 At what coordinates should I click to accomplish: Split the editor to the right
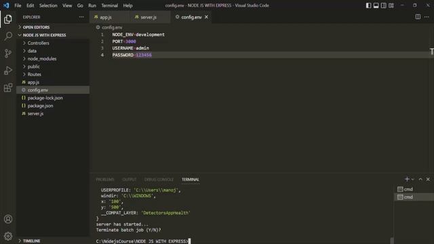pyautogui.click(x=418, y=17)
